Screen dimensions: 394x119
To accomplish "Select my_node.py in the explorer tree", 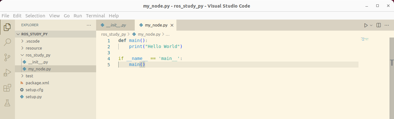I will (56, 69).
